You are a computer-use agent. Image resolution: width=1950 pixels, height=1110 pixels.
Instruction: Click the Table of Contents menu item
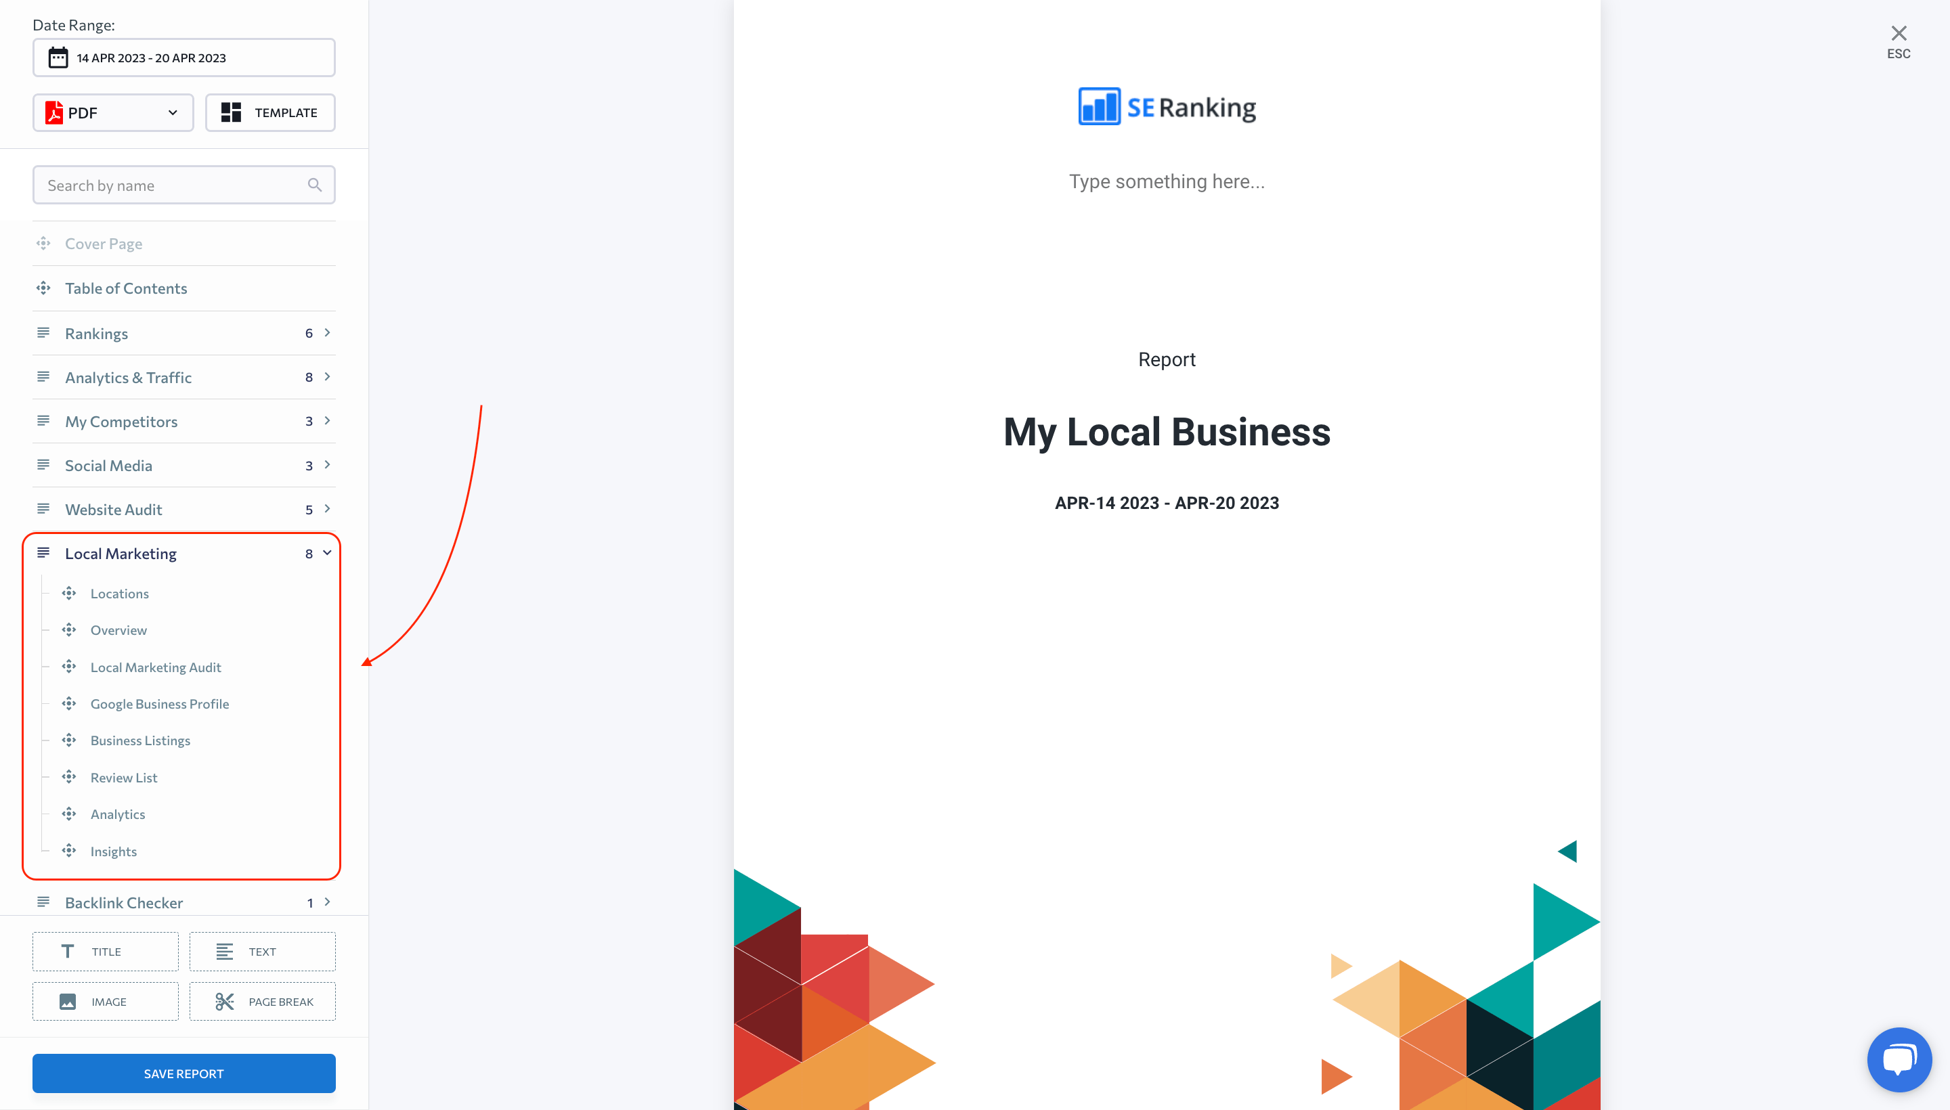click(126, 286)
